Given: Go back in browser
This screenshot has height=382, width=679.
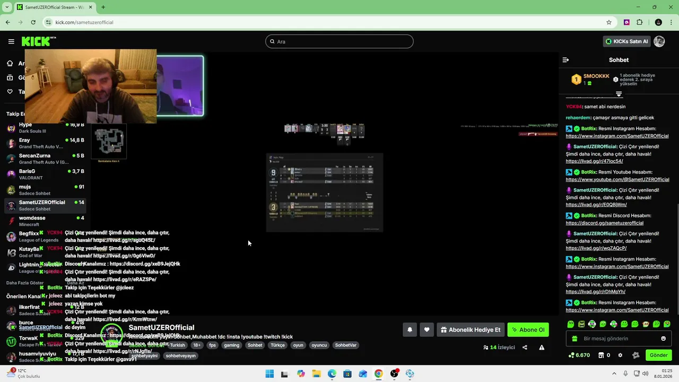Looking at the screenshot, I should 7,22.
